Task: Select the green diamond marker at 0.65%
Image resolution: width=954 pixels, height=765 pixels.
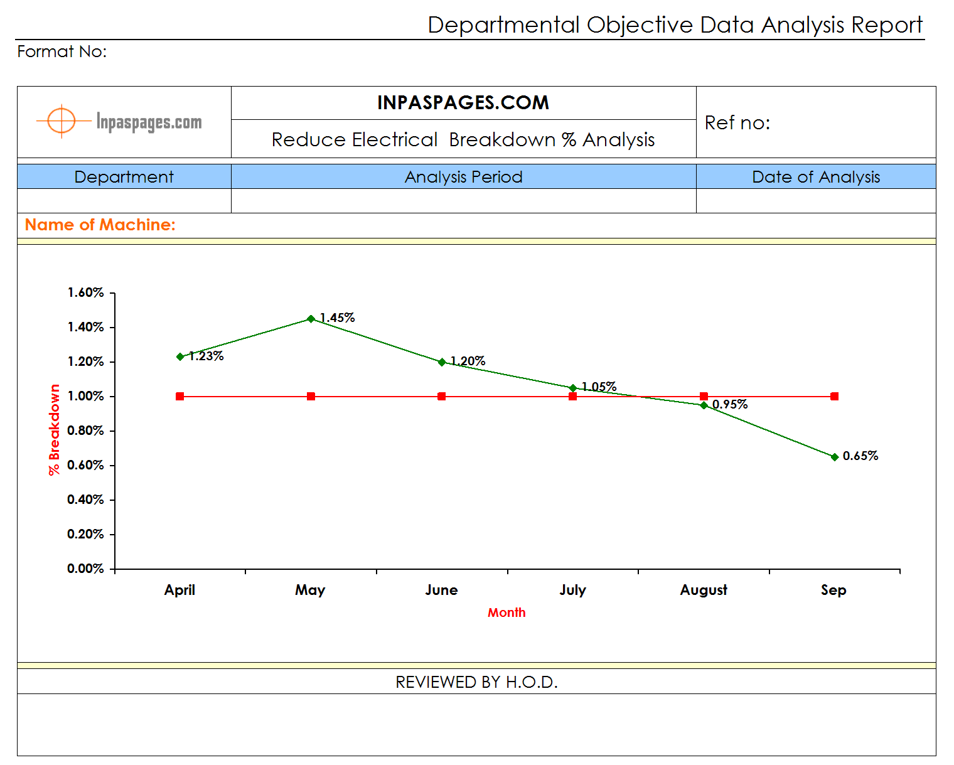Action: [835, 457]
